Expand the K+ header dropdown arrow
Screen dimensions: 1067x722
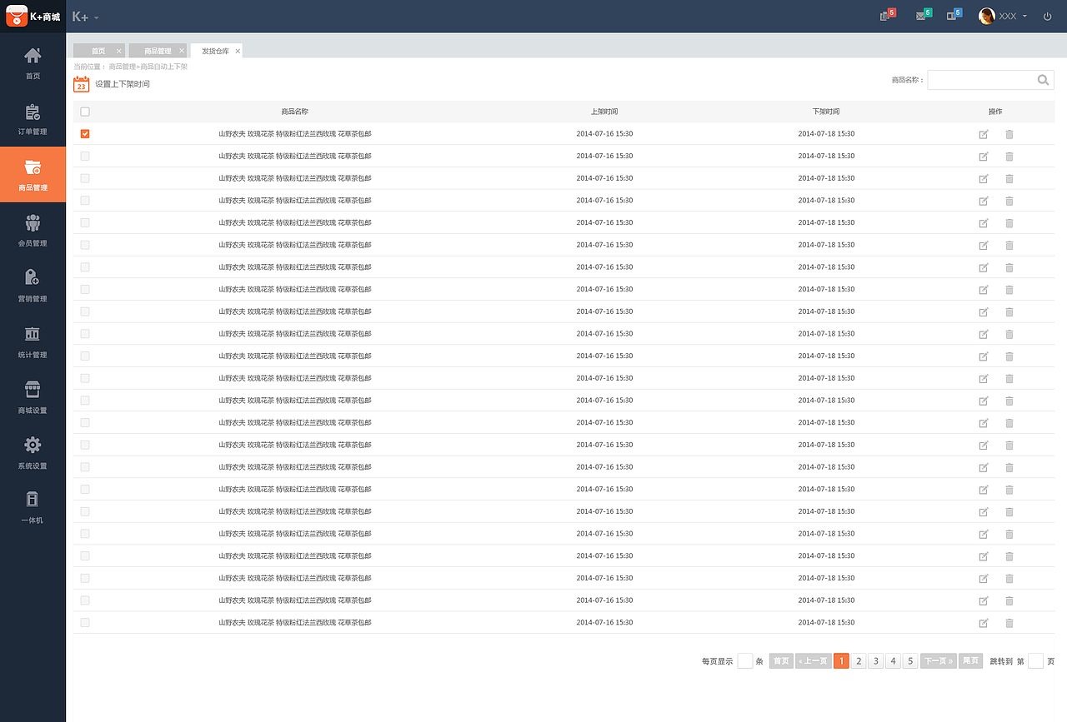(x=97, y=17)
